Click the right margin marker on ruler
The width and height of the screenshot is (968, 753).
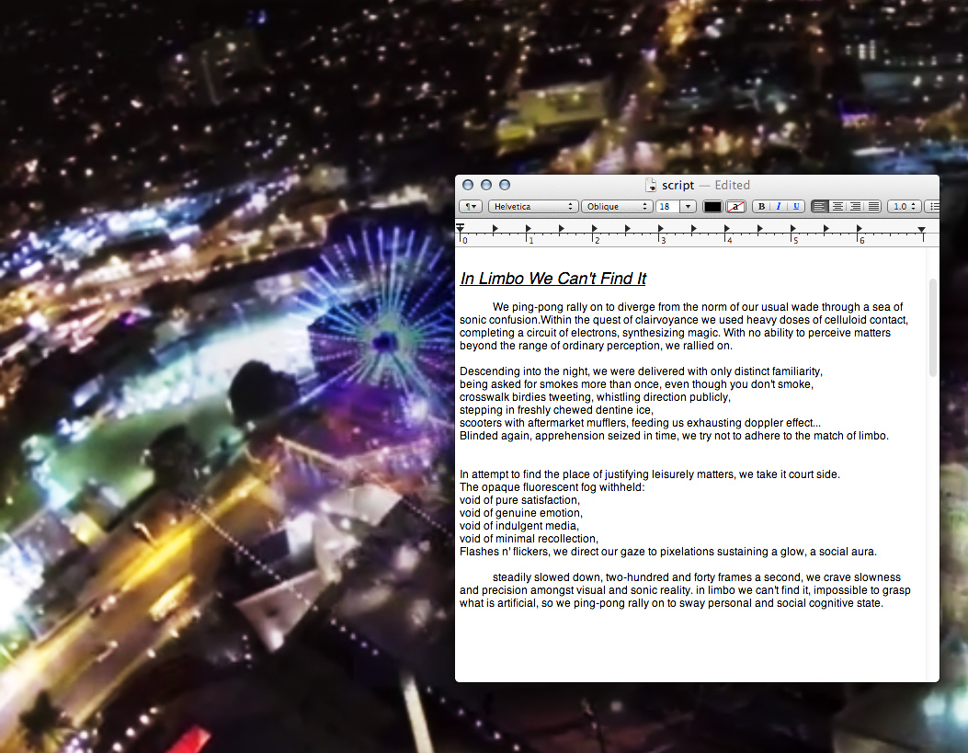[922, 230]
